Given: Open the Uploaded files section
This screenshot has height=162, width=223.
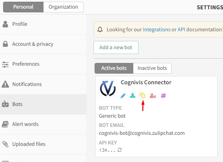Looking at the screenshot, I should (x=29, y=144).
